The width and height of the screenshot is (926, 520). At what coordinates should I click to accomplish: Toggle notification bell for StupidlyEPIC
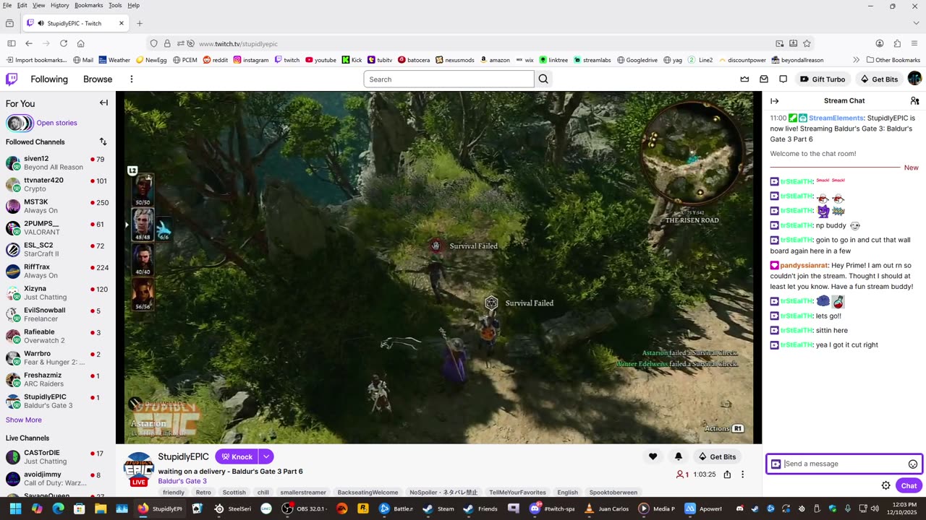[678, 456]
